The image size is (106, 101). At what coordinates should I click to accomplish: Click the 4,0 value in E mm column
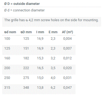click(x=53, y=78)
